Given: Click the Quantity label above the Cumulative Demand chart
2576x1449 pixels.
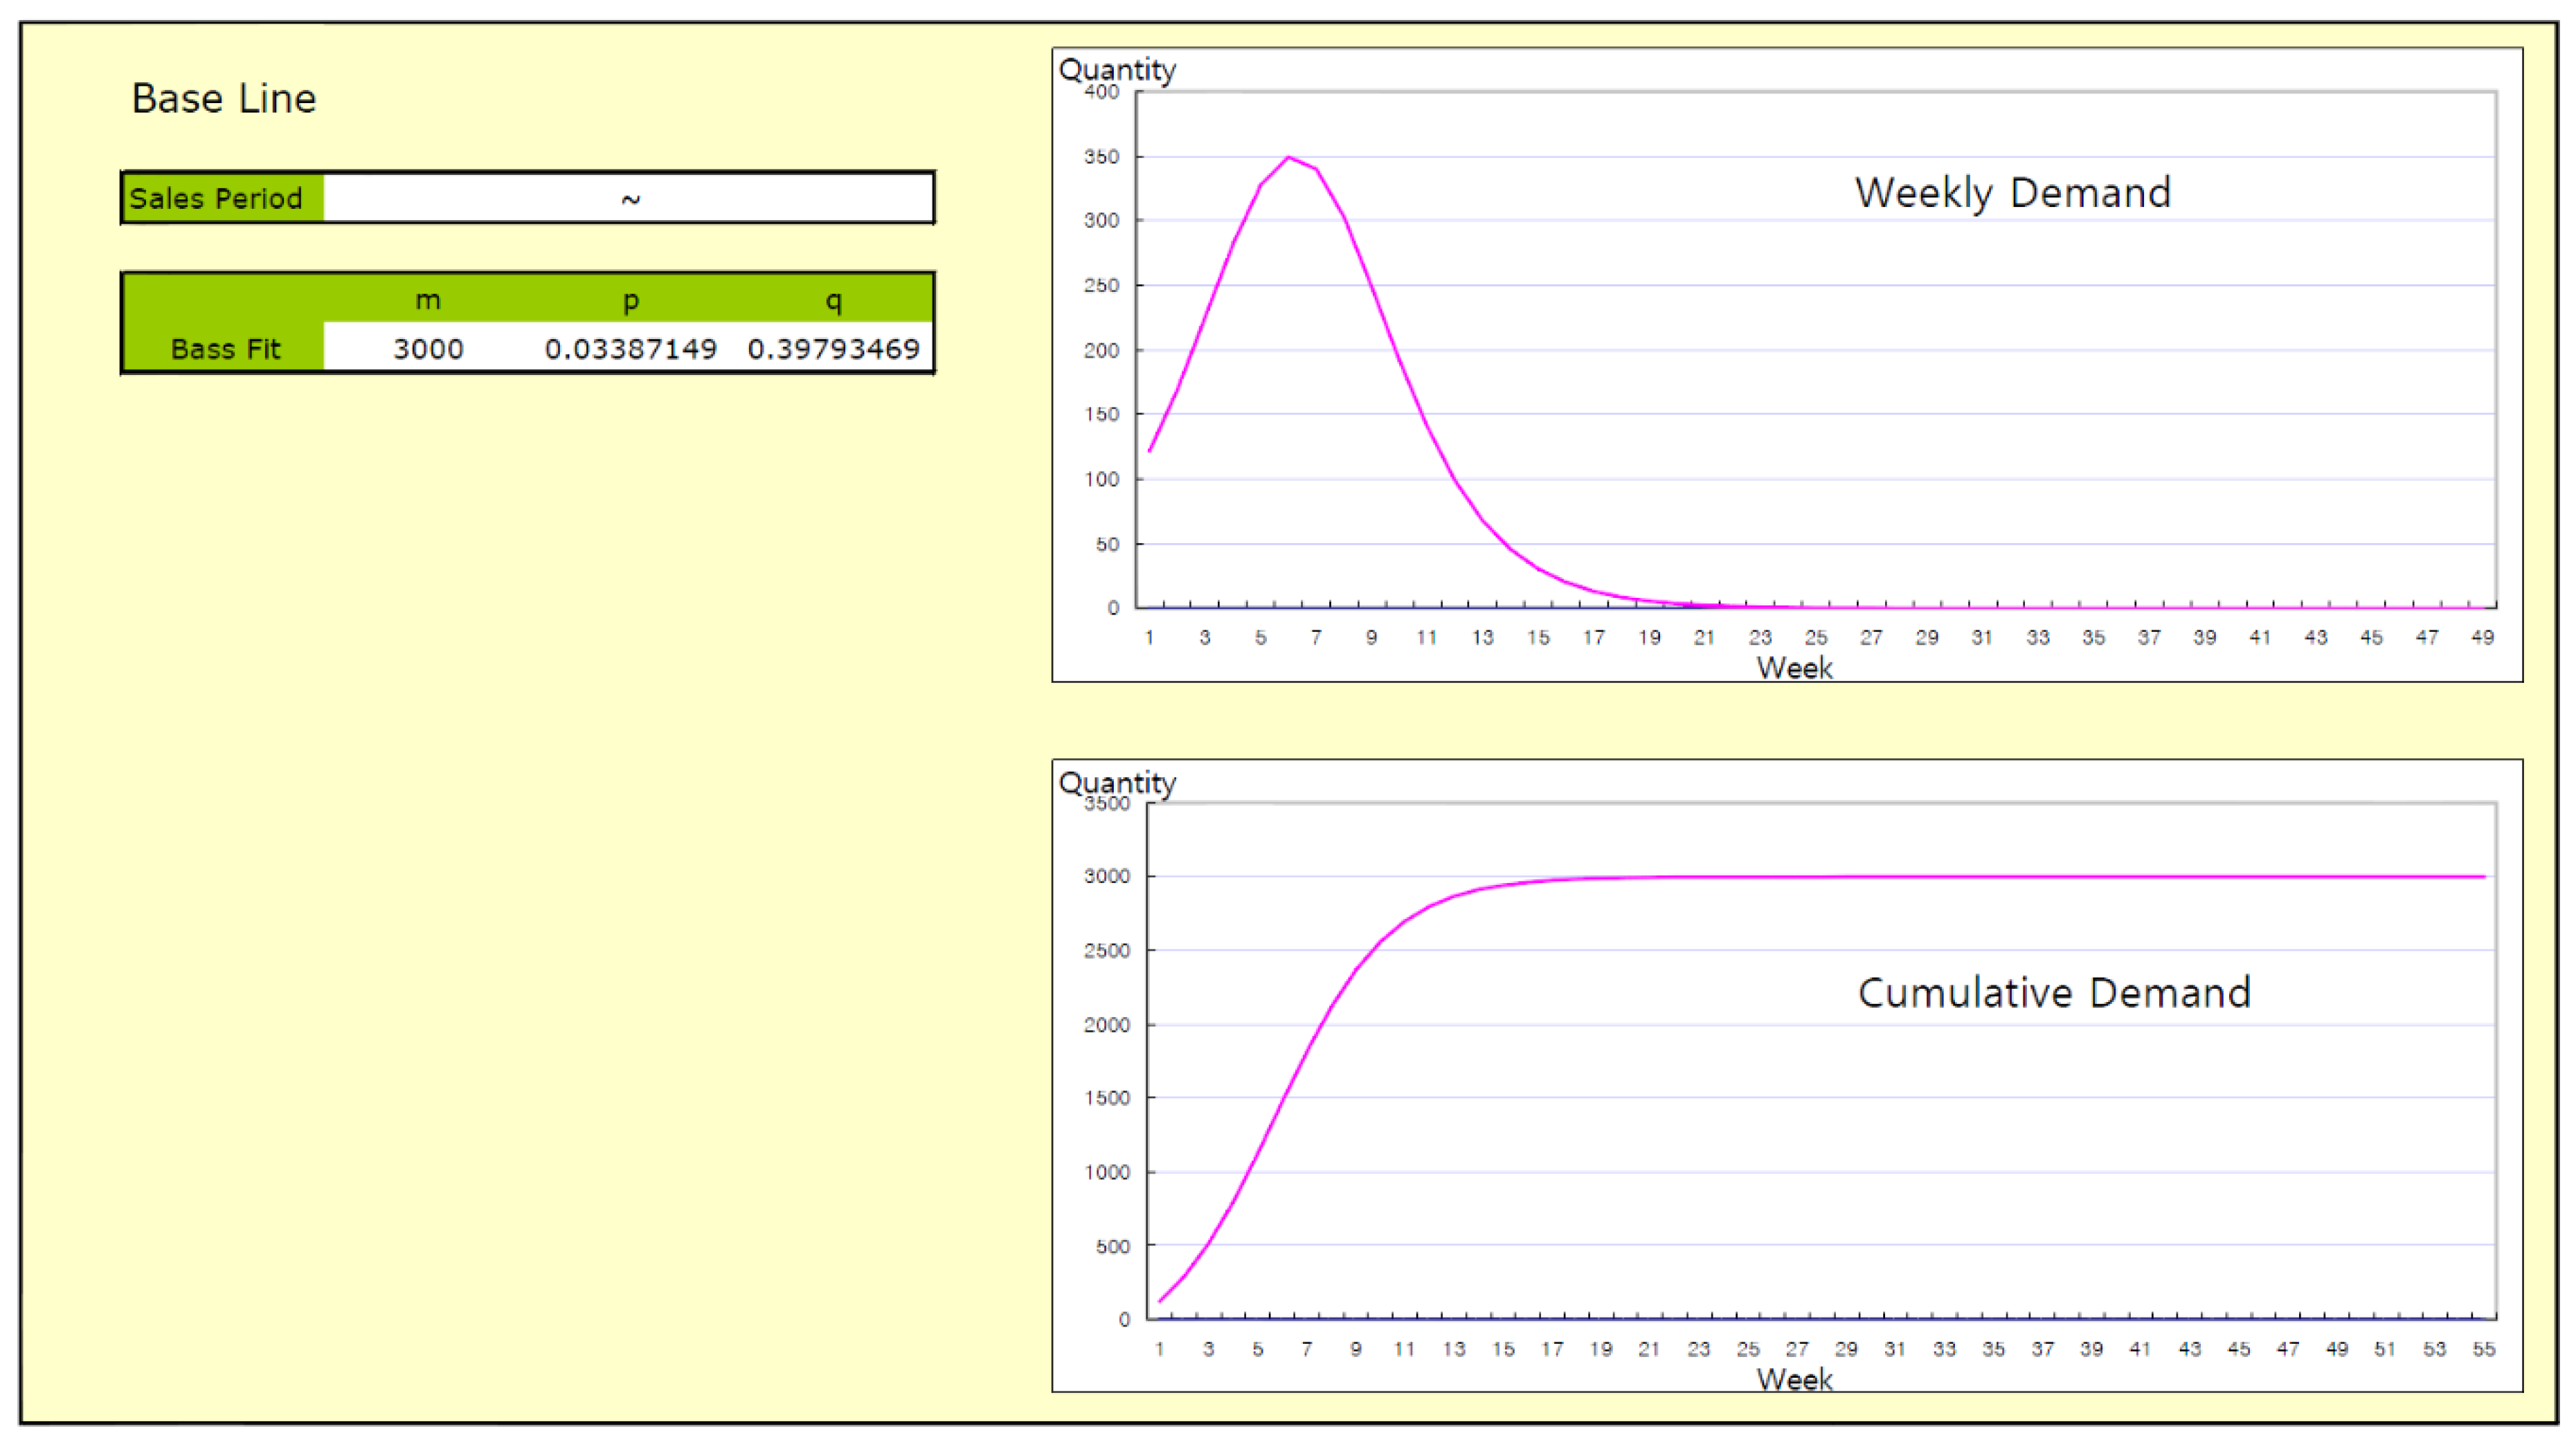Looking at the screenshot, I should (1117, 783).
